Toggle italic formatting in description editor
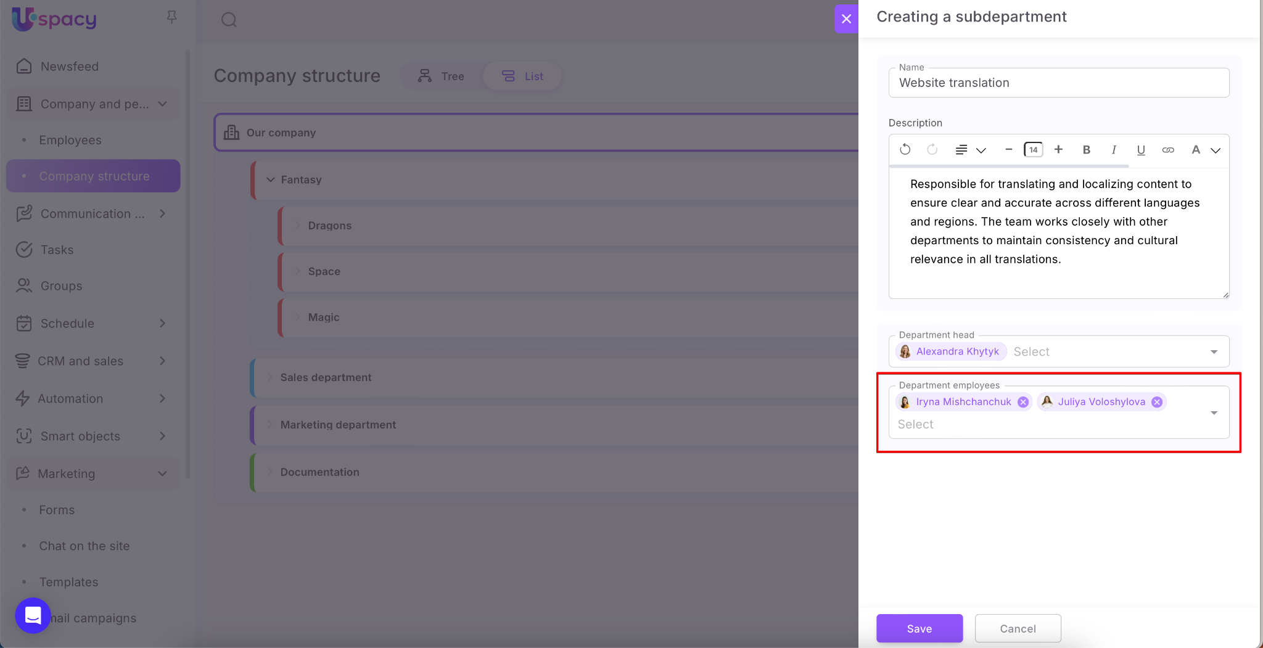1263x648 pixels. [x=1114, y=150]
